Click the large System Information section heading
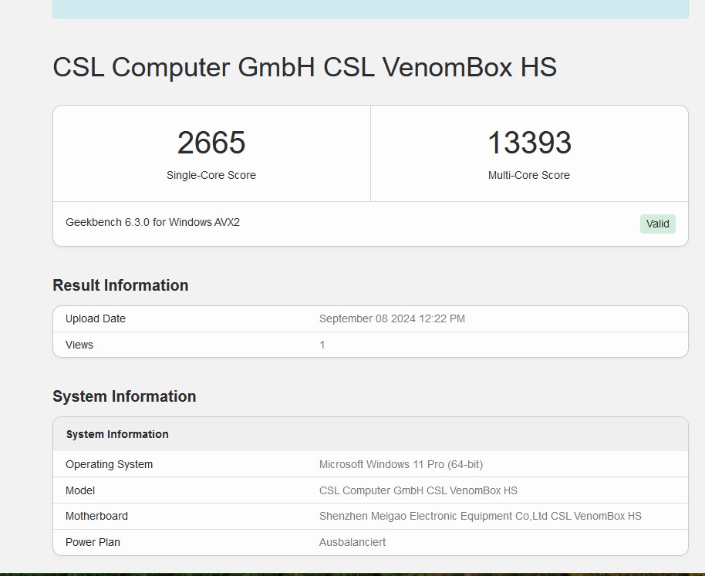Viewport: 705px width, 576px height. click(x=124, y=396)
